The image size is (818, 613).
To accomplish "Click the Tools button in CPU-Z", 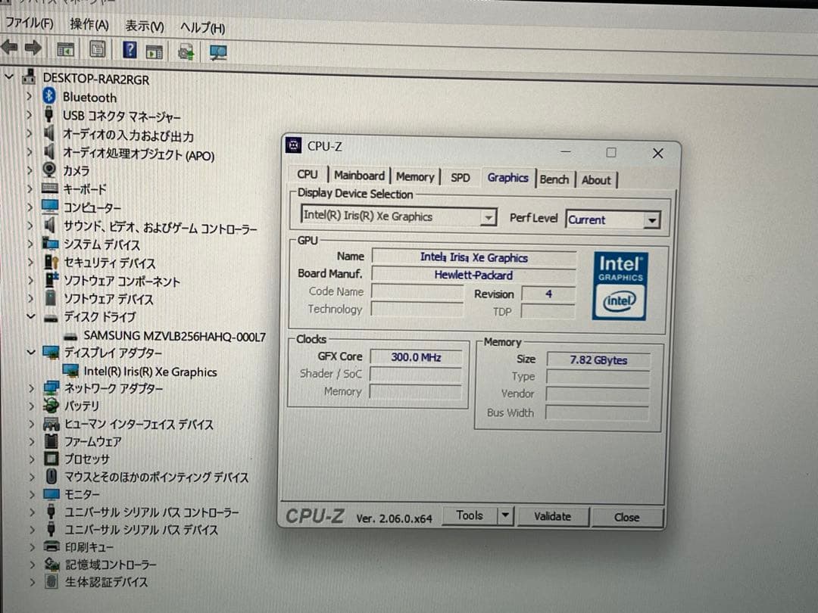I will click(x=470, y=515).
